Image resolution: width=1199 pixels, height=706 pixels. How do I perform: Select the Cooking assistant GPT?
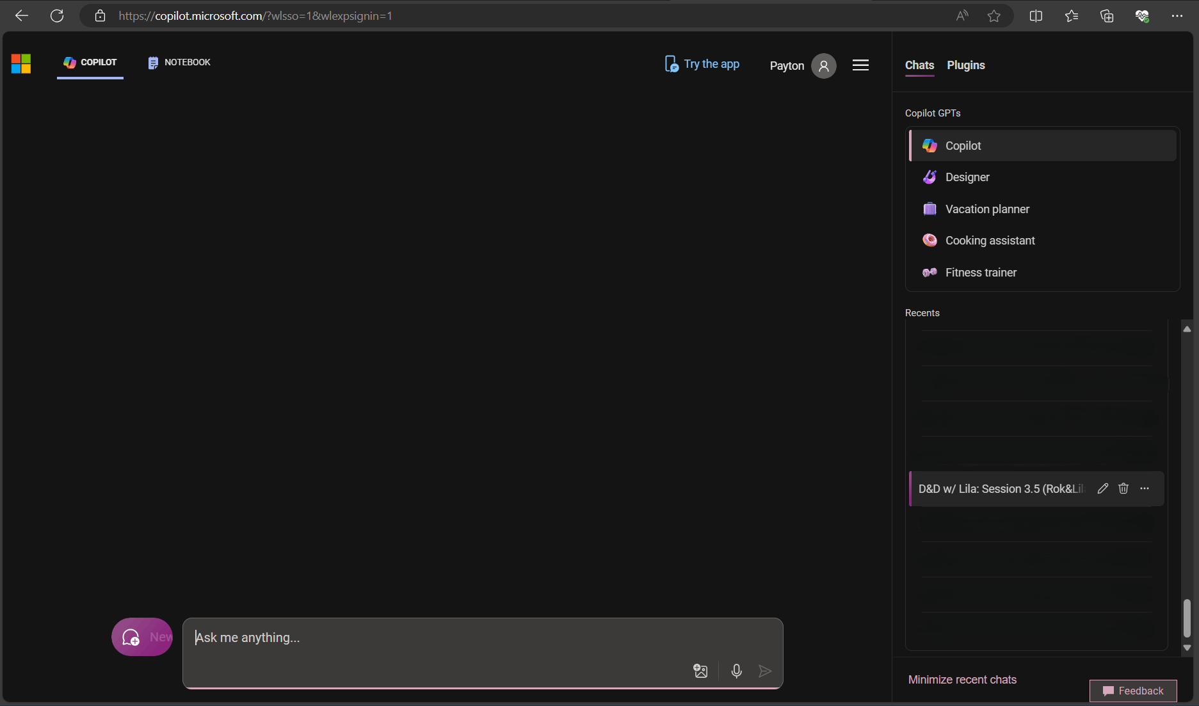pos(1043,241)
